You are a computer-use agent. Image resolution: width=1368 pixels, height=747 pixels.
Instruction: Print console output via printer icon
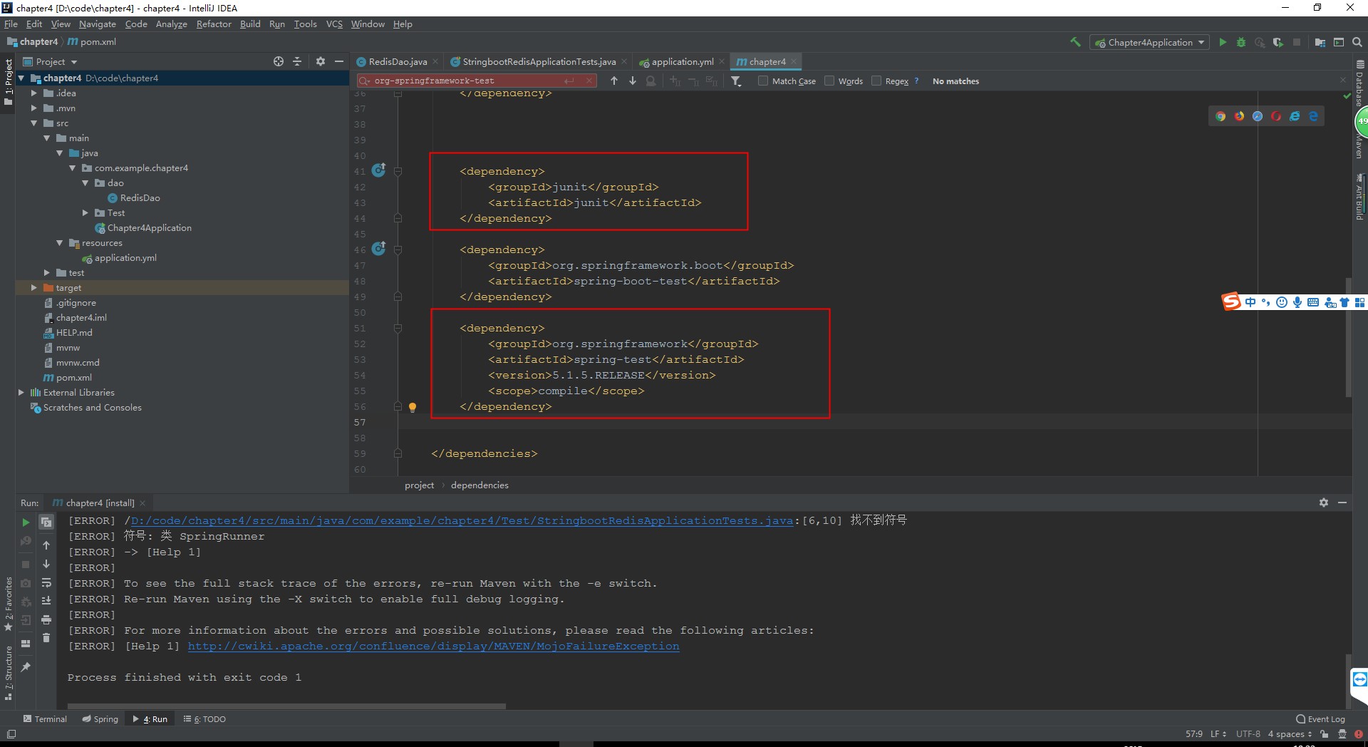pos(46,619)
